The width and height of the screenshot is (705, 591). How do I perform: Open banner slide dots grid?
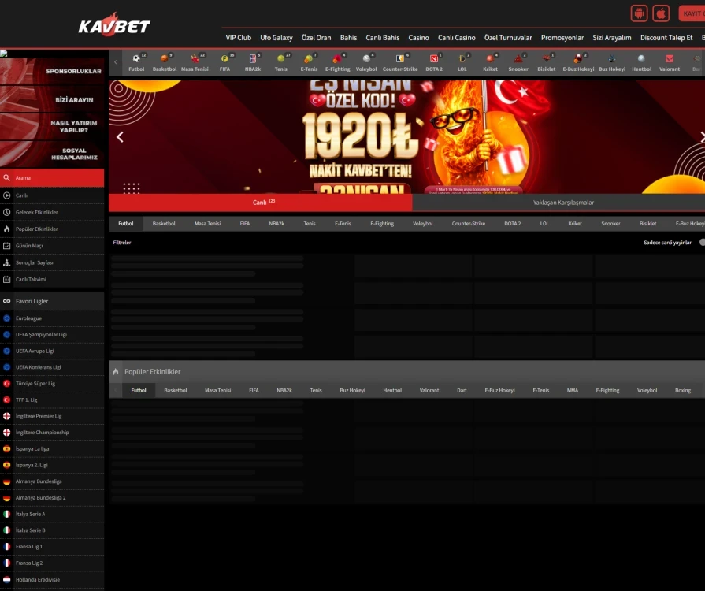click(x=132, y=188)
